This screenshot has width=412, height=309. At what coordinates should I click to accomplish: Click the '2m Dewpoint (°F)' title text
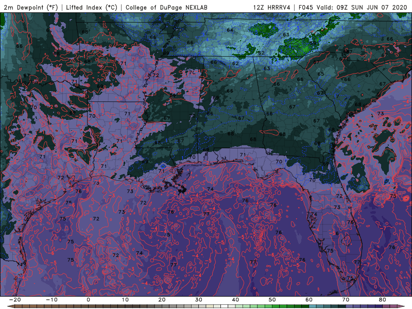[31, 7]
